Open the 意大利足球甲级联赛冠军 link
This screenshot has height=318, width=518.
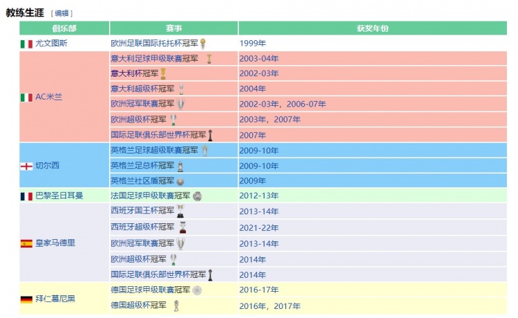154,59
